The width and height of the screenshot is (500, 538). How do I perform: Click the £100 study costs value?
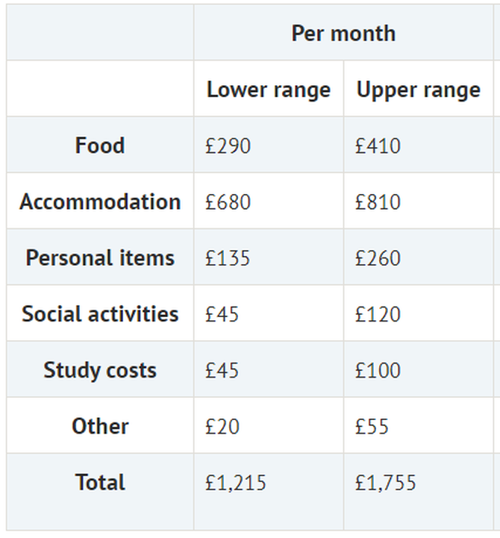(x=378, y=371)
